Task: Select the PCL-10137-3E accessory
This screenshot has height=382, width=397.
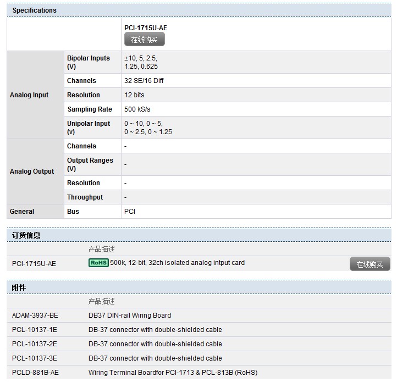Action: [35, 358]
